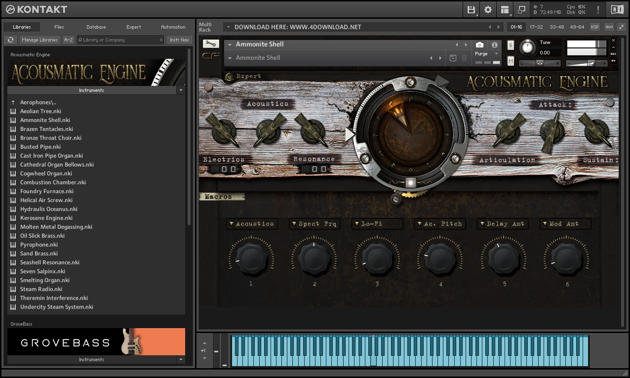Click the Macros label tab
This screenshot has height=378, width=630.
222,197
